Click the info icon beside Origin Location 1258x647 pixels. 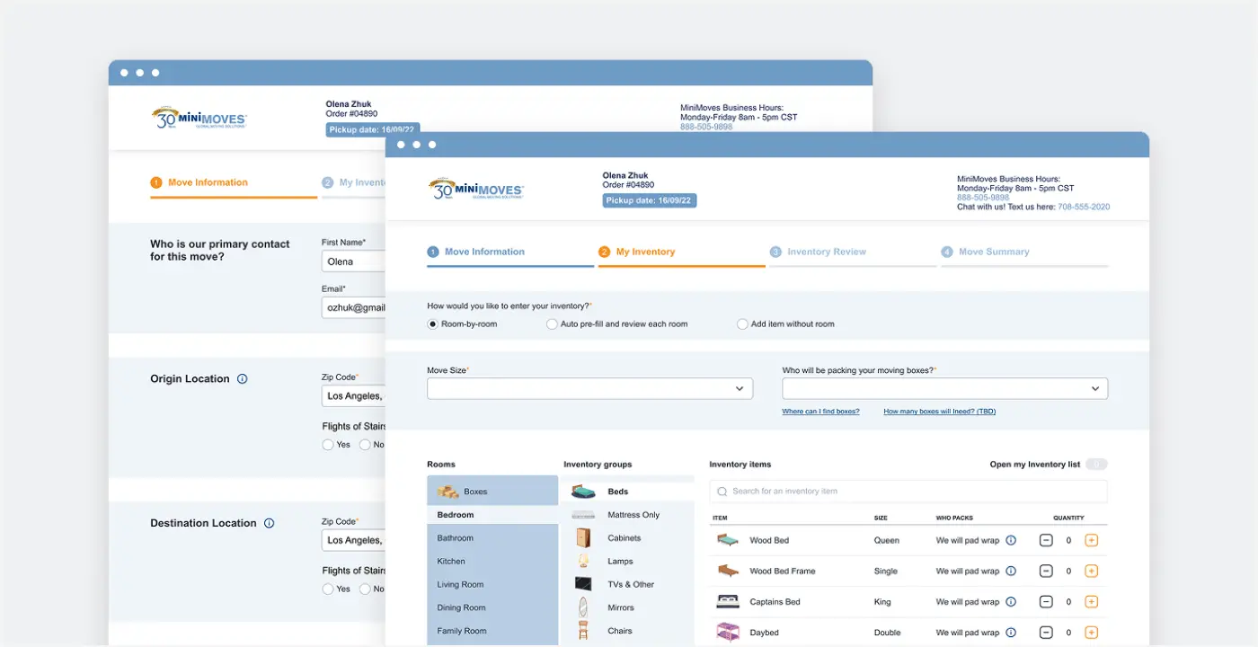tap(242, 379)
